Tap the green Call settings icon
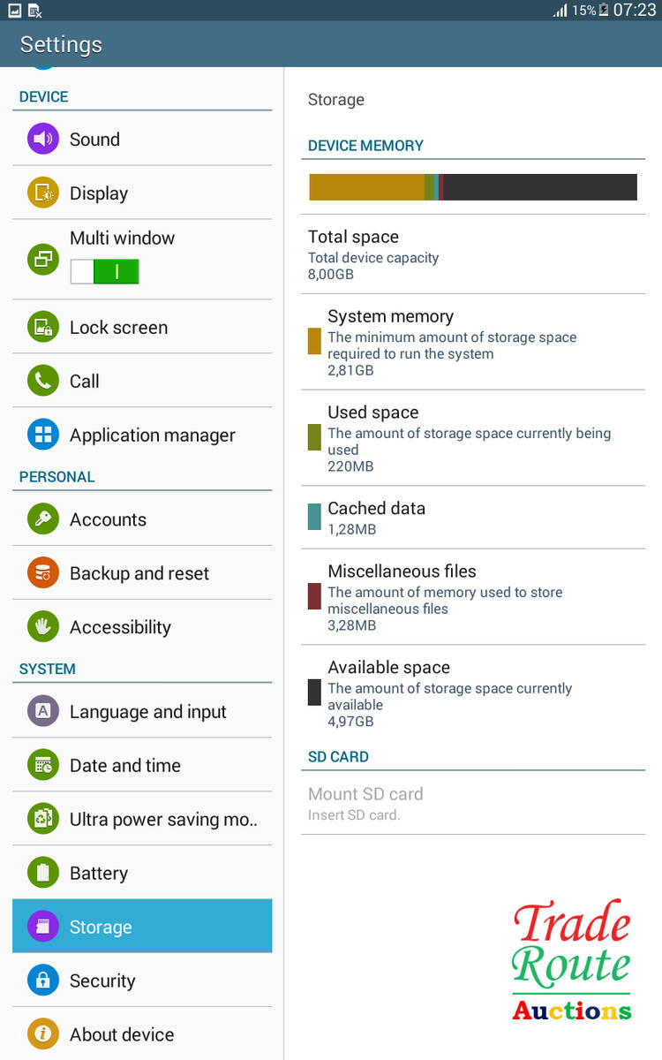Image resolution: width=662 pixels, height=1060 pixels. coord(42,381)
